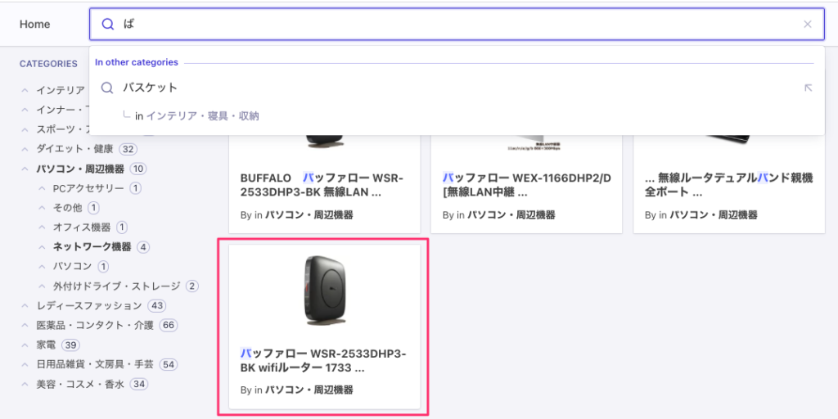The width and height of the screenshot is (838, 419).
Task: Toggle the PCアクセサリー chevron
Action: [42, 188]
